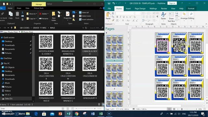
Task: Click the top-left QR card on the Publisher page
Action: click(162, 43)
